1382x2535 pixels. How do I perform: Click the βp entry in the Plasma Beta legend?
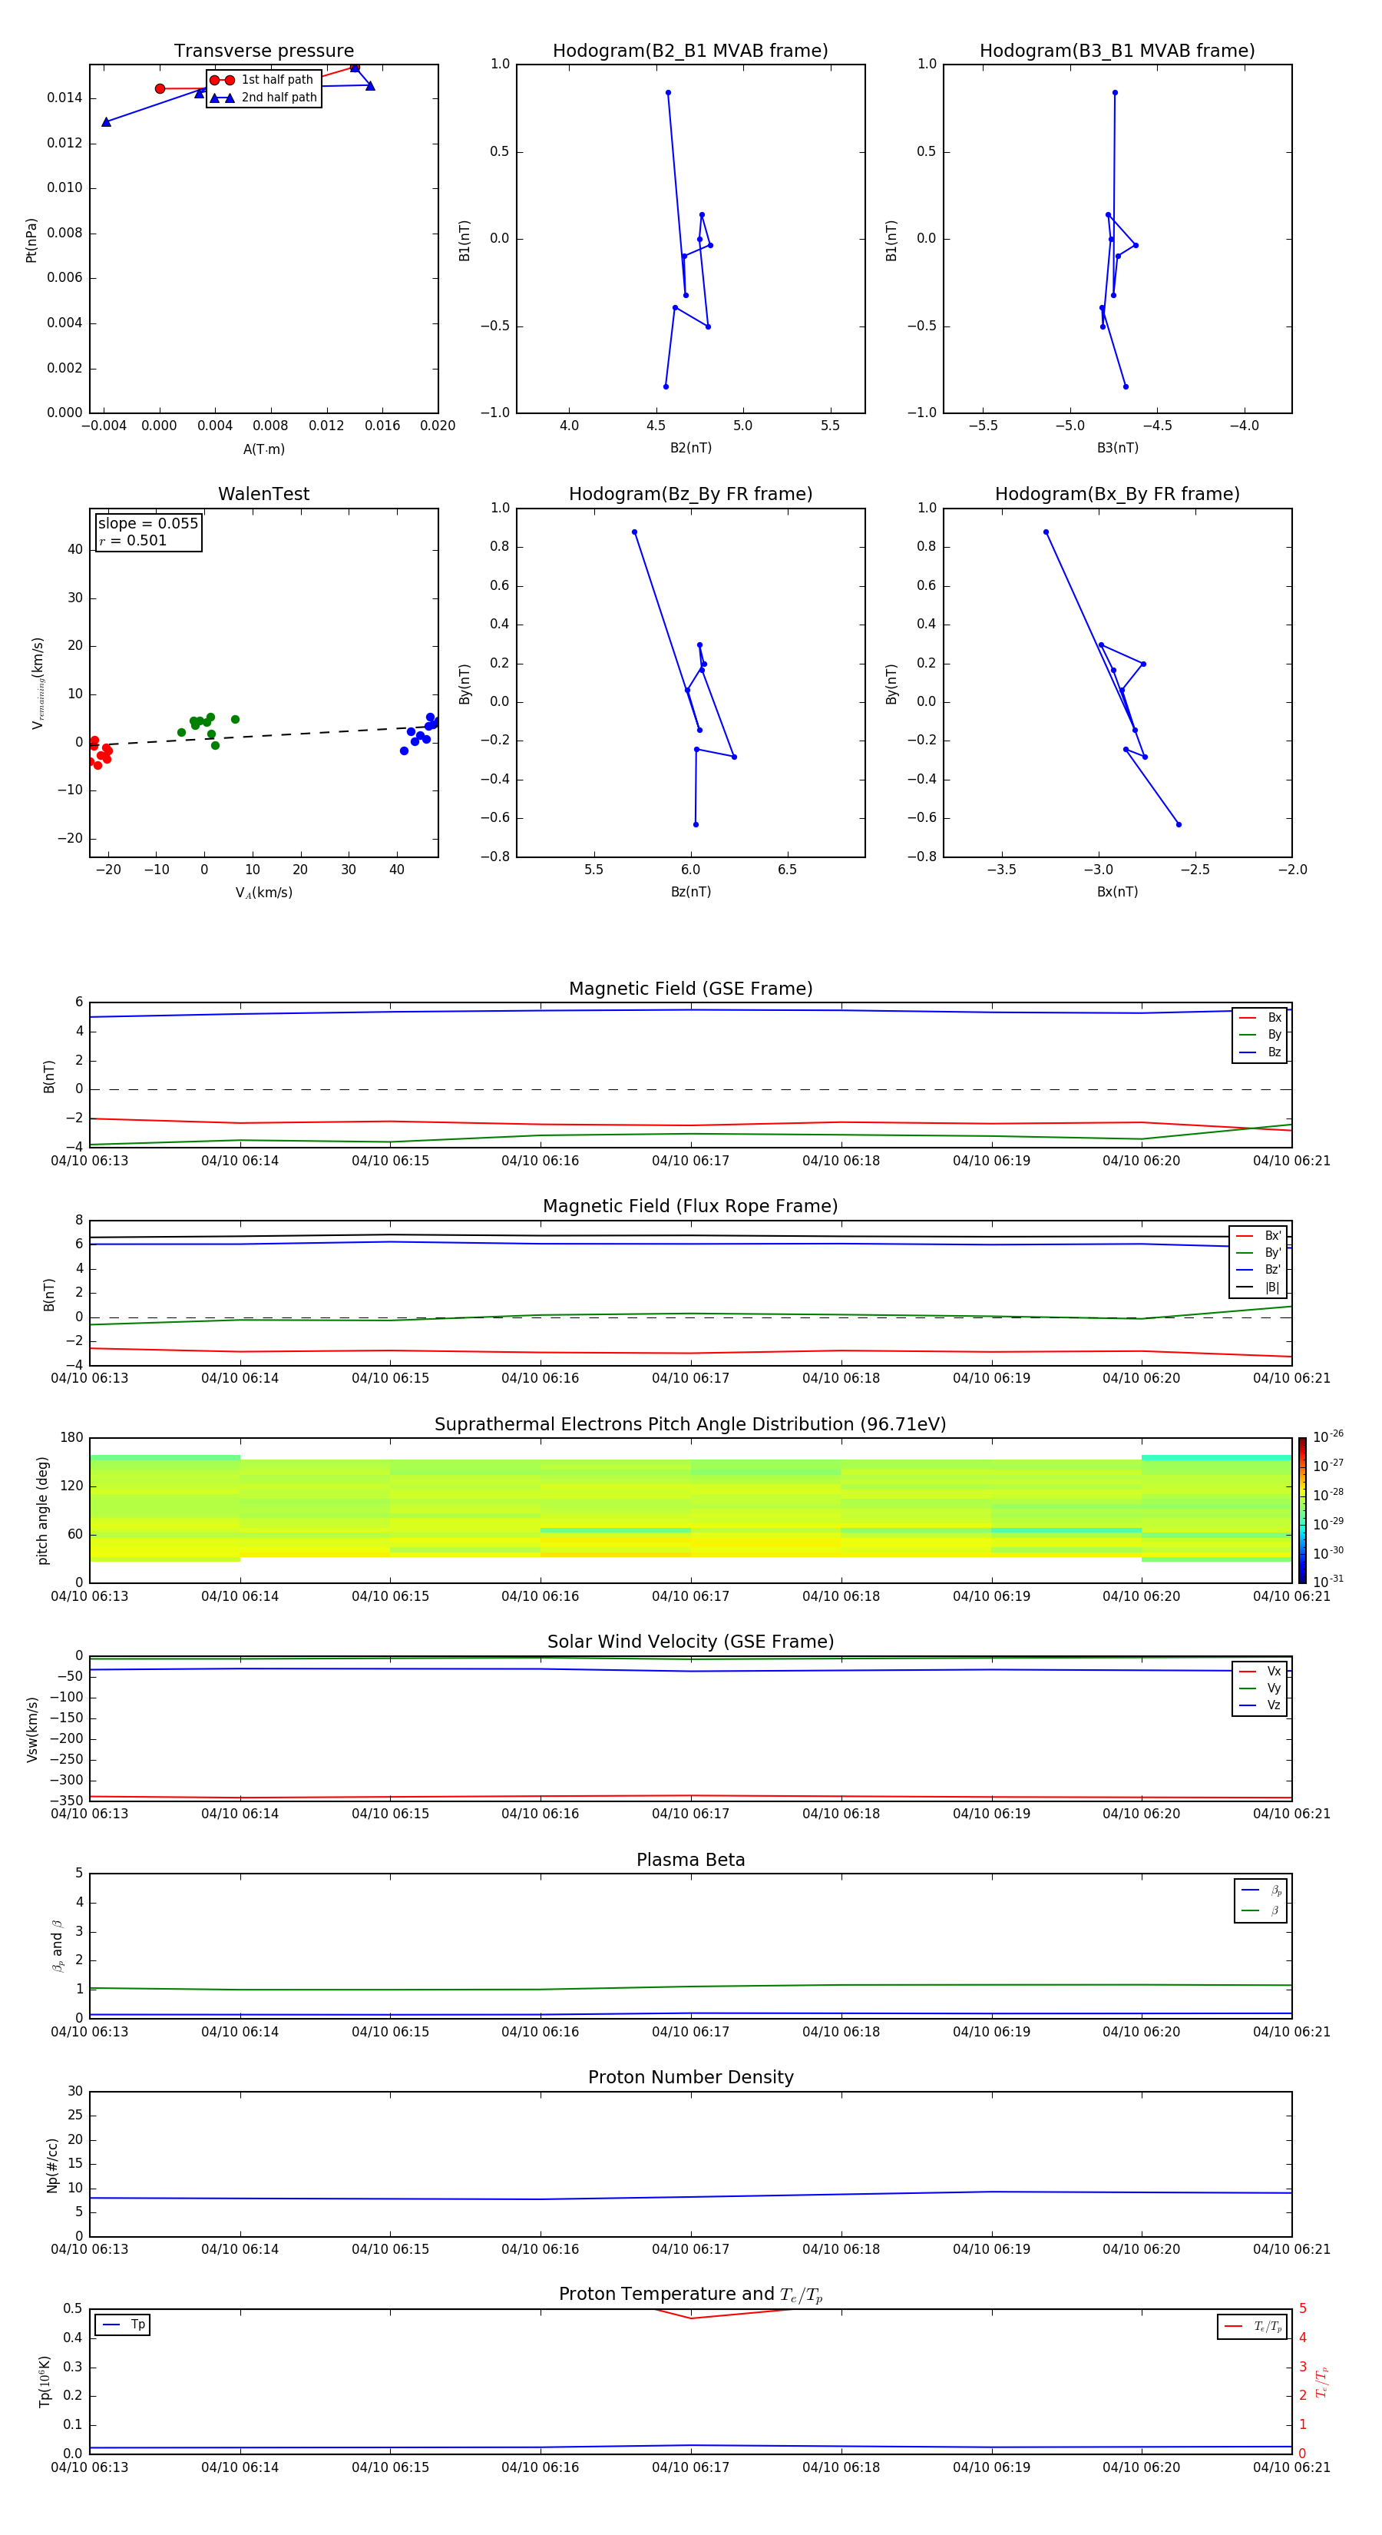click(x=1261, y=1890)
